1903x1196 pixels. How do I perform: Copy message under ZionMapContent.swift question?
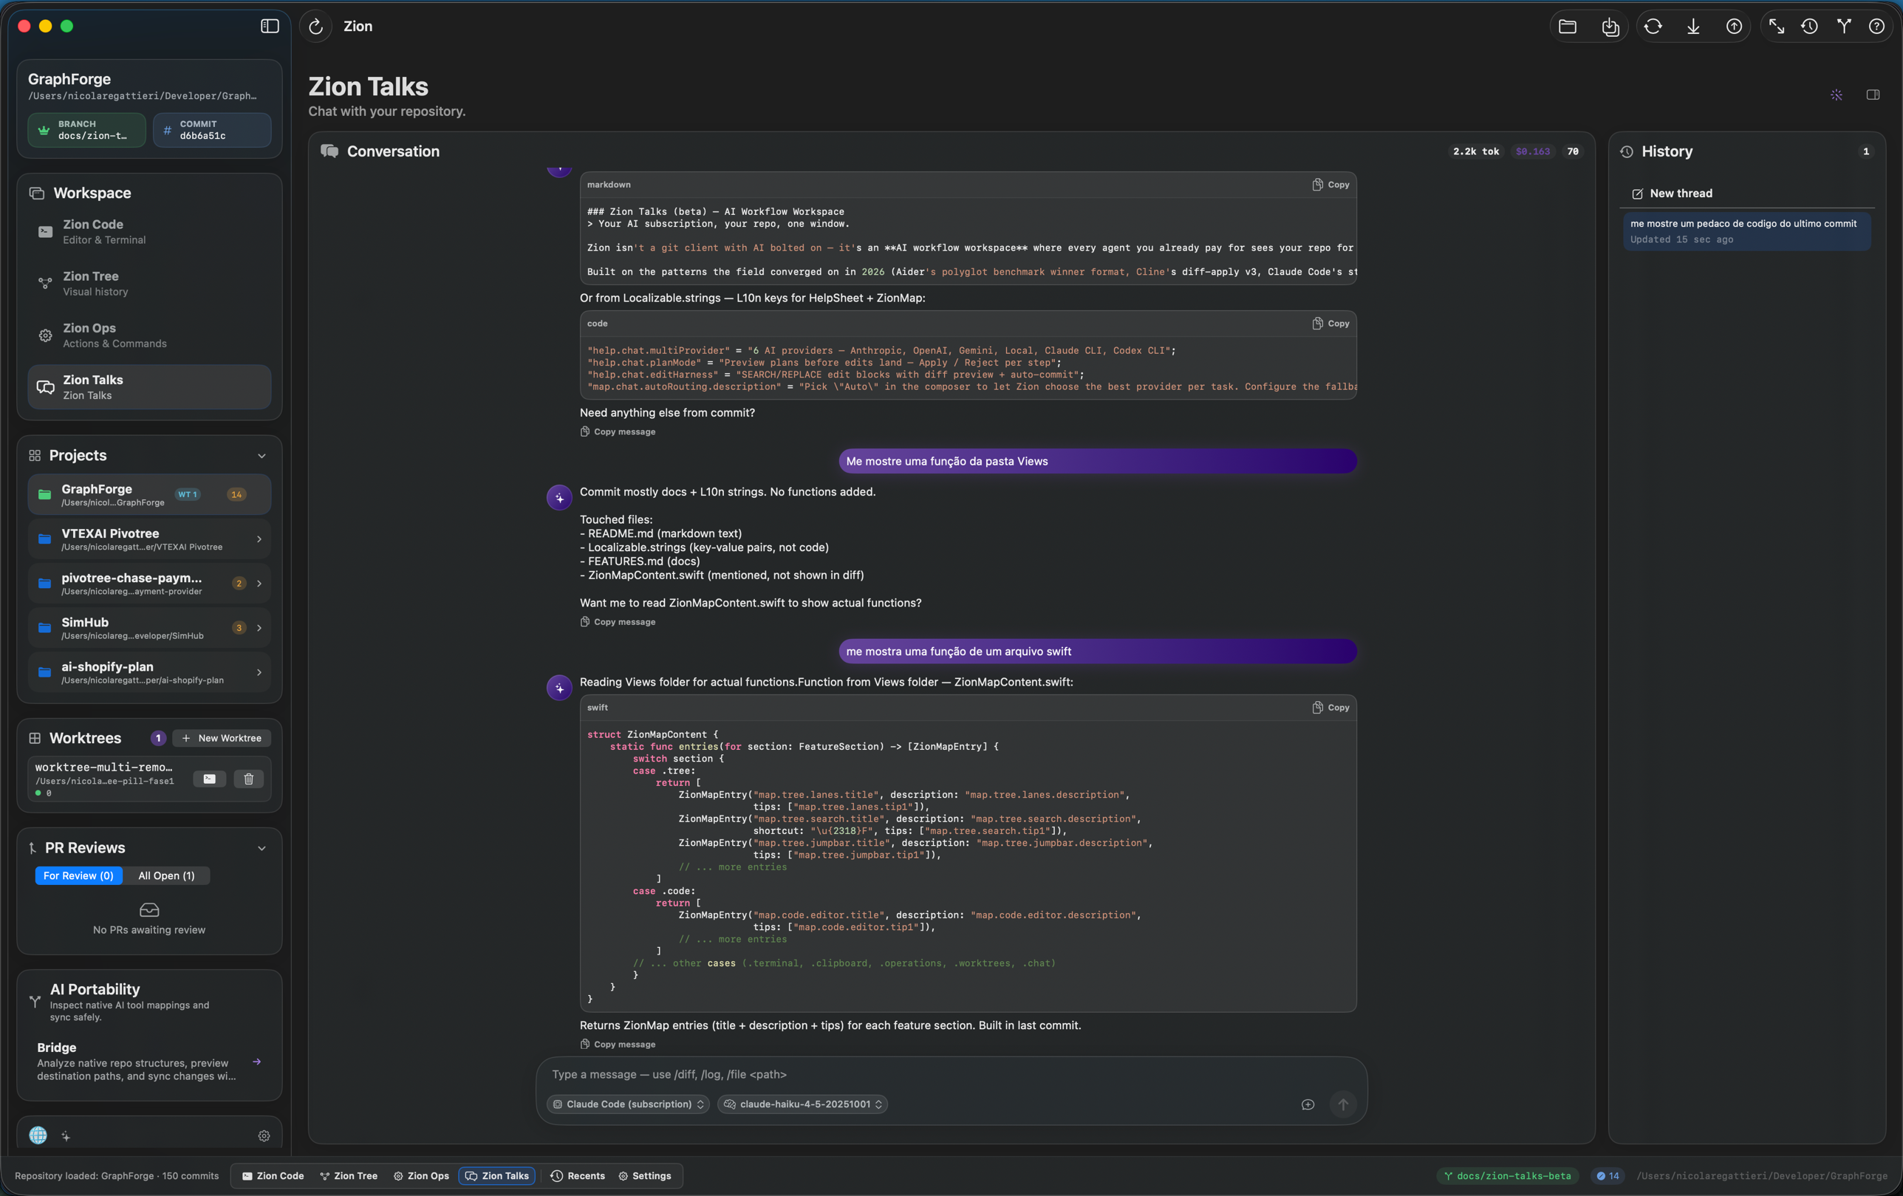click(x=618, y=622)
